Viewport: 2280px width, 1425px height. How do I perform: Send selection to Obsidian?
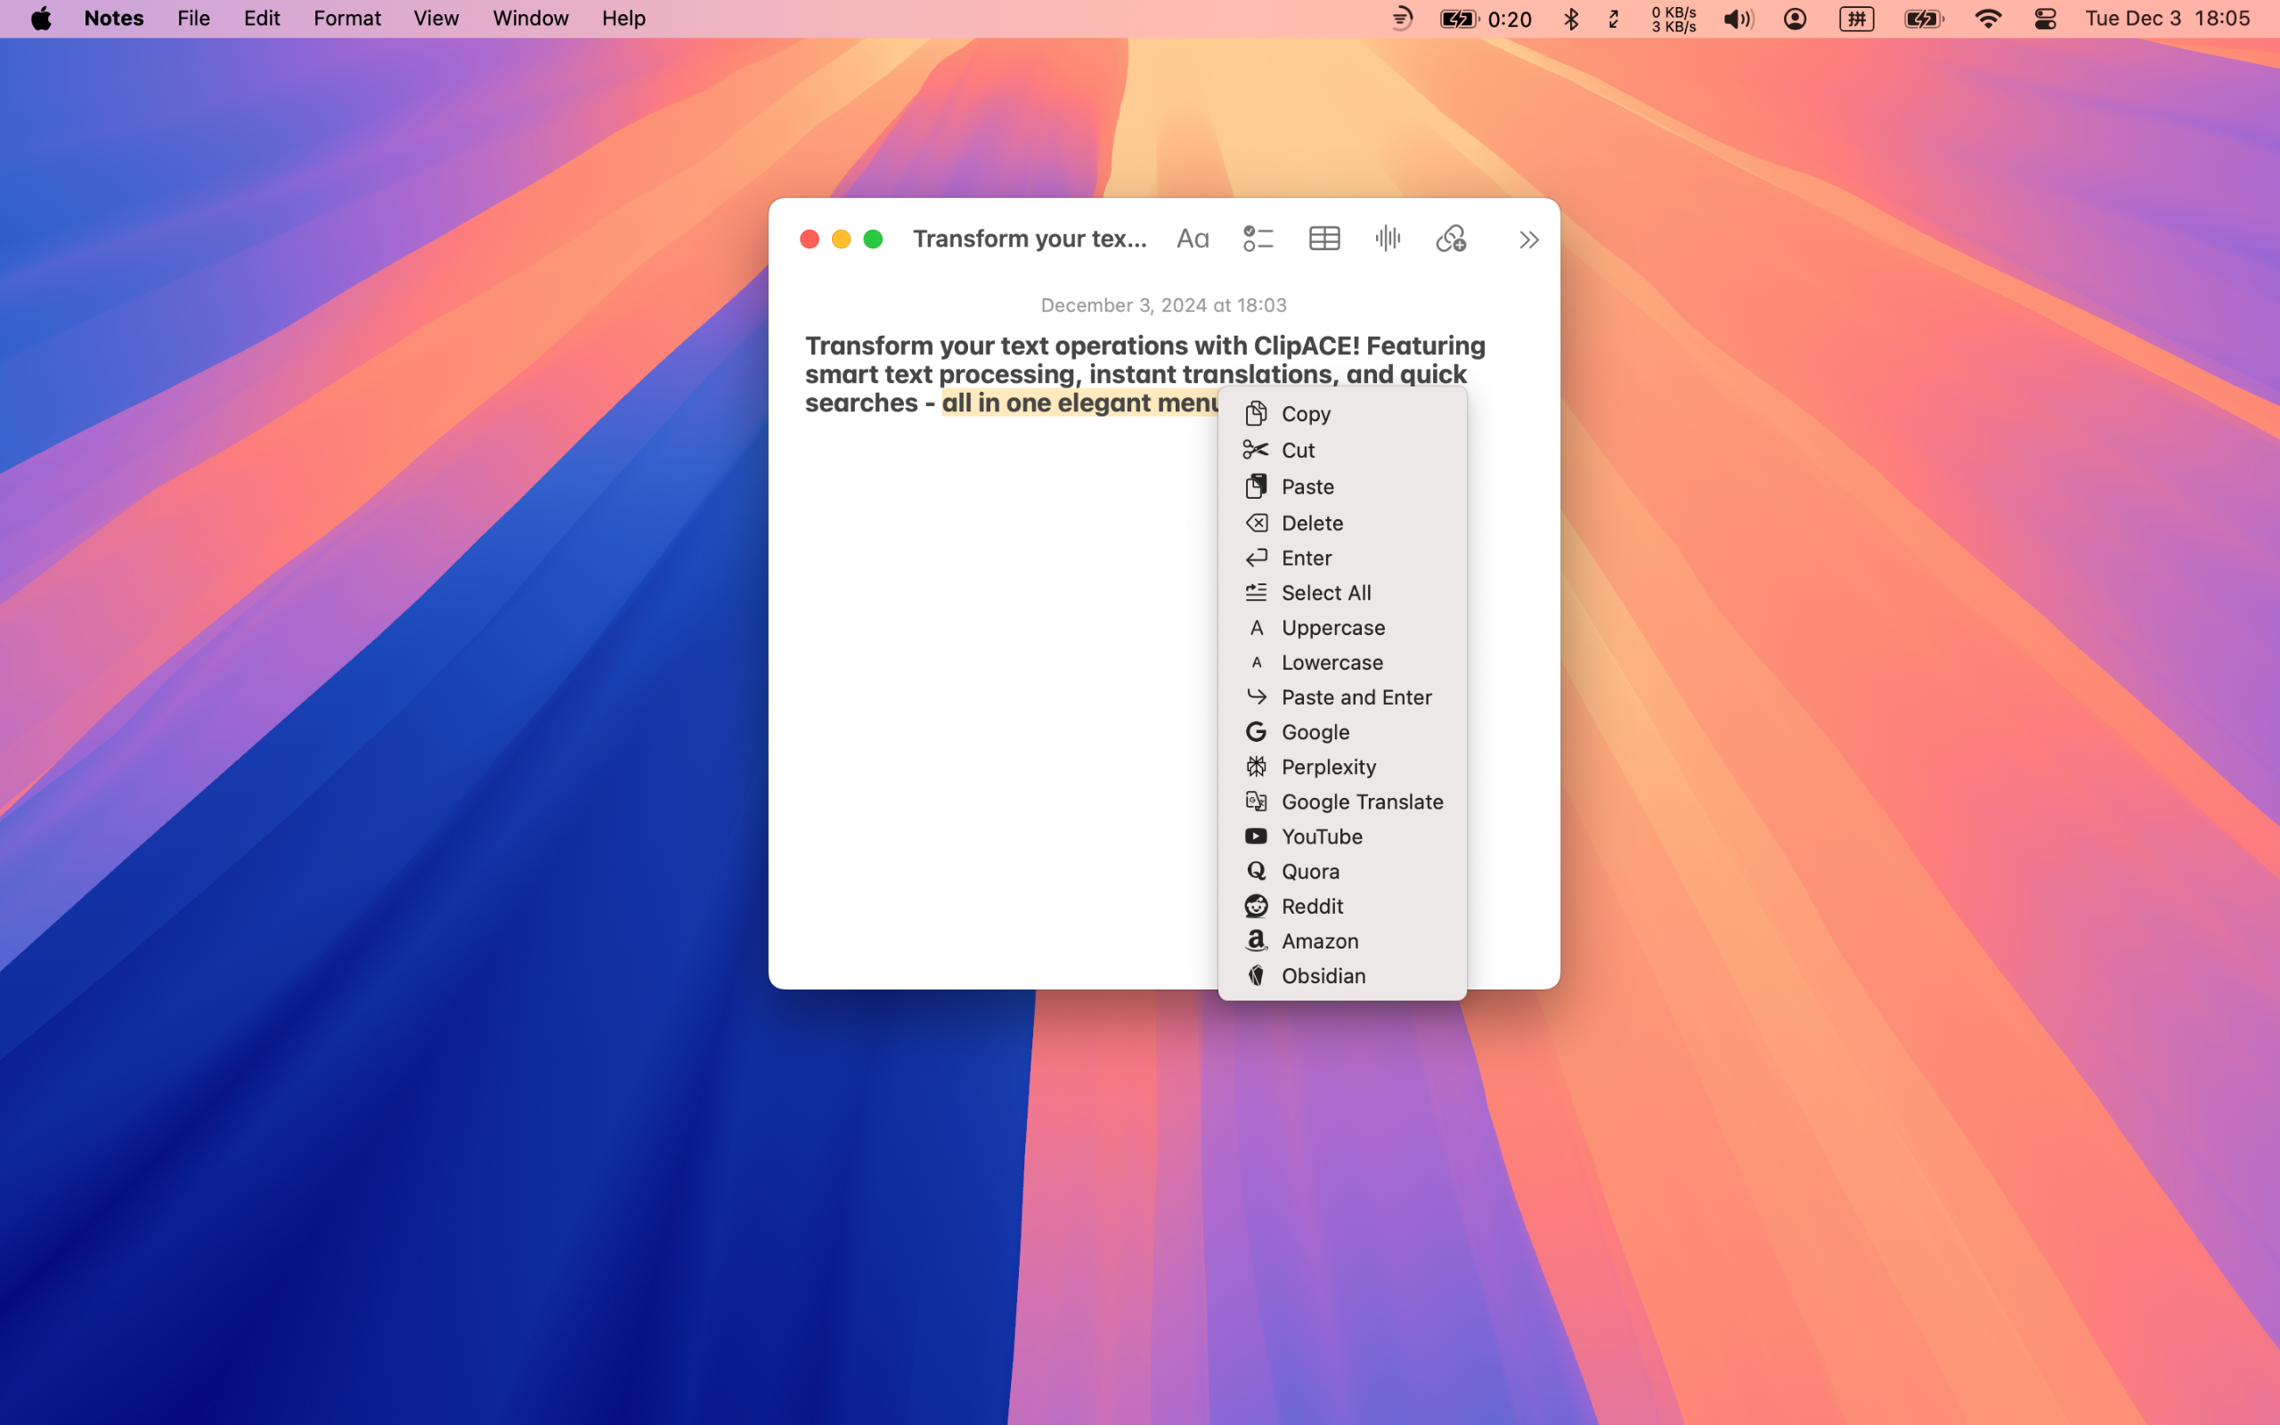(x=1341, y=976)
